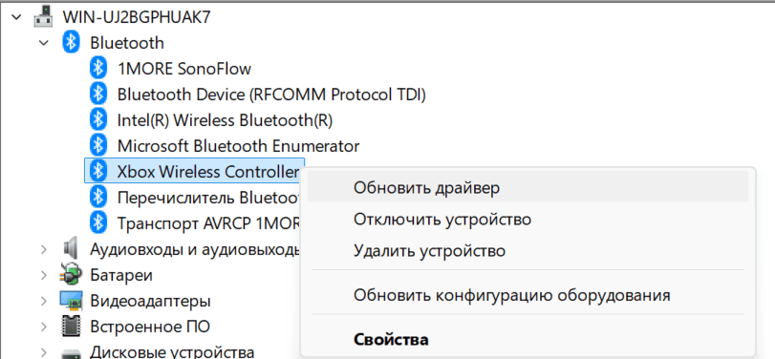The width and height of the screenshot is (775, 359).
Task: Expand the Встроенное ПО category
Action: pos(44,327)
